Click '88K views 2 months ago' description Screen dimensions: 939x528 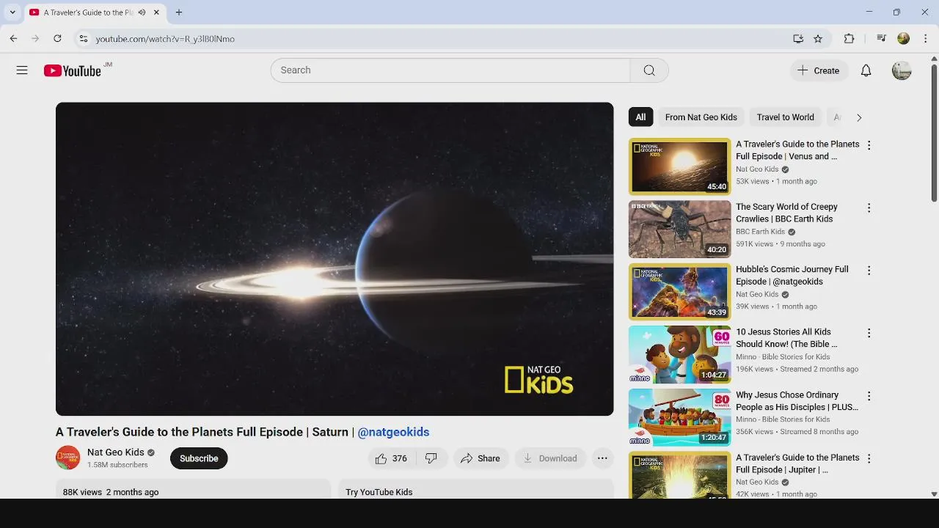click(111, 492)
